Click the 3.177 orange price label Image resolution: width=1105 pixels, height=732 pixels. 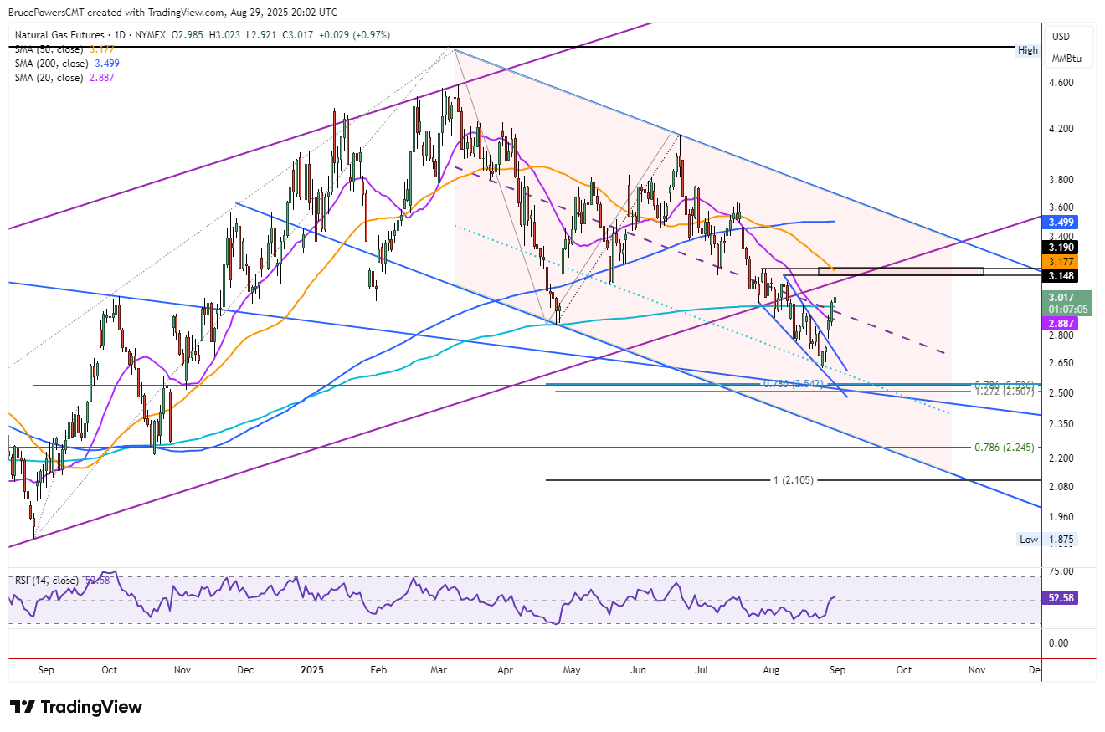tap(1061, 261)
